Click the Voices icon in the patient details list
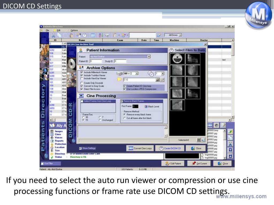274x205 pixels. point(52,137)
